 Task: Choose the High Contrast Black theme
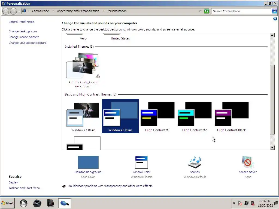231,116
